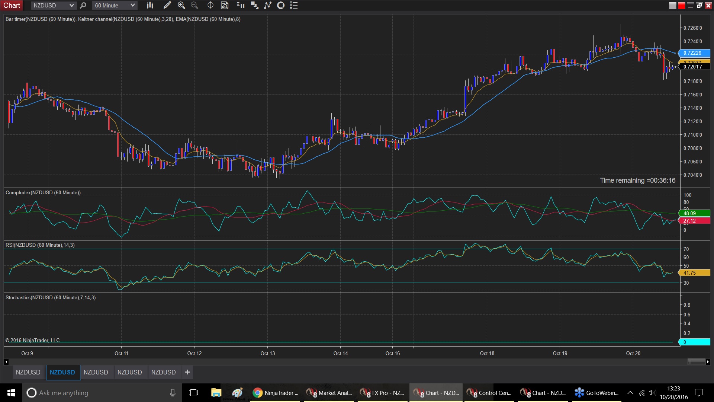Viewport: 714px width, 402px height.
Task: Click the zoom out magnifier
Action: (194, 5)
